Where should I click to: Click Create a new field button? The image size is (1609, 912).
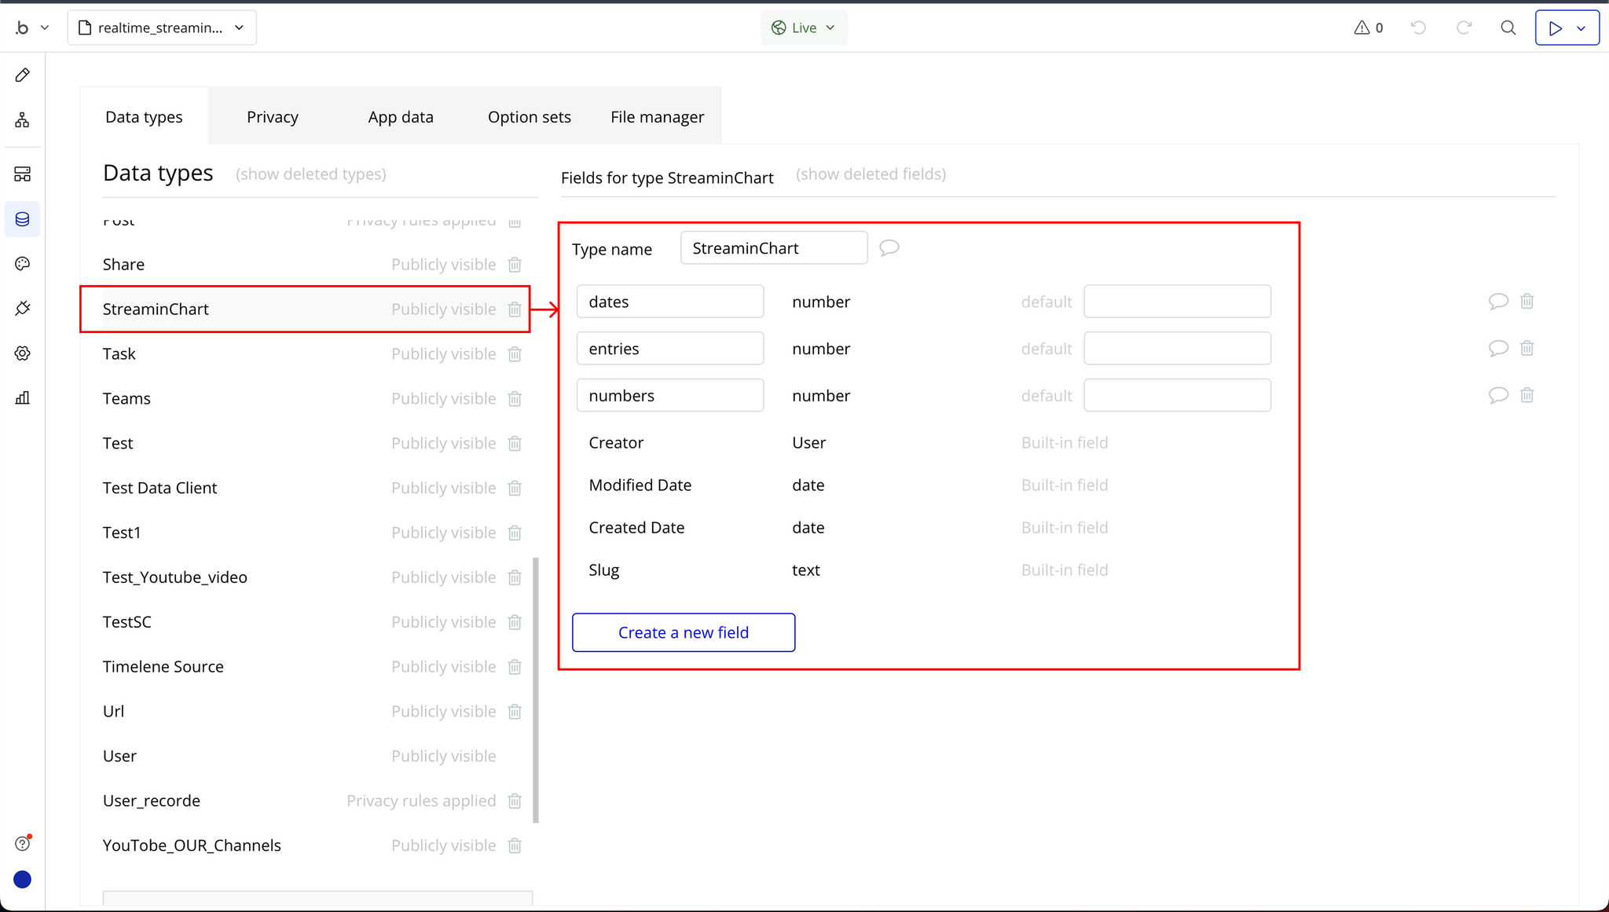click(683, 632)
